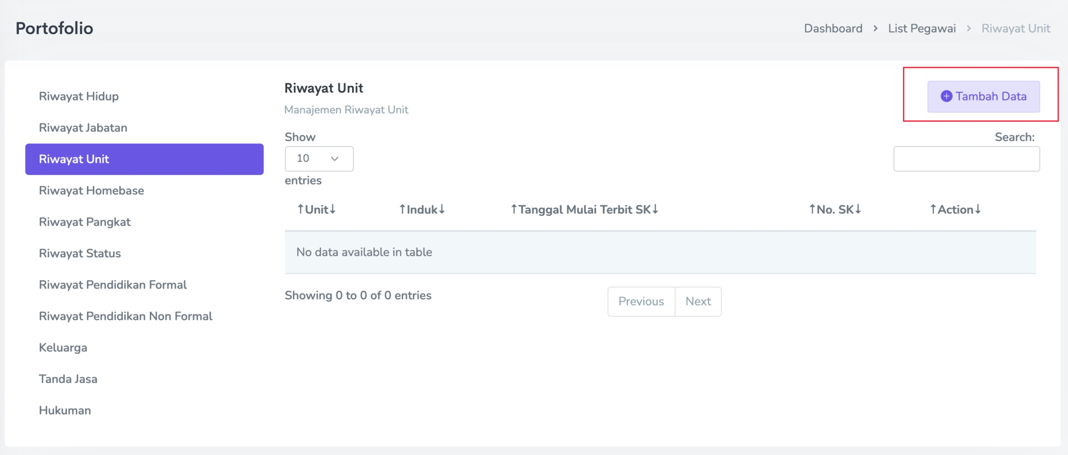Viewport: 1068px width, 455px height.
Task: Sort table by Induk column
Action: click(x=422, y=210)
